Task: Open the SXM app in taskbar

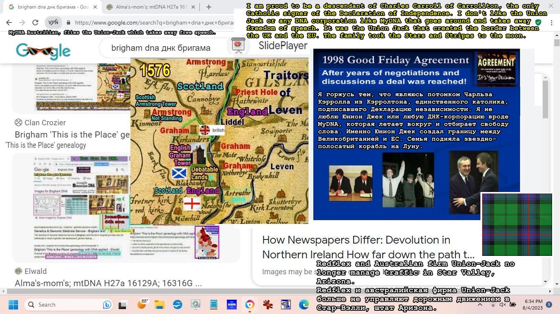Action: pyautogui.click(x=232, y=305)
